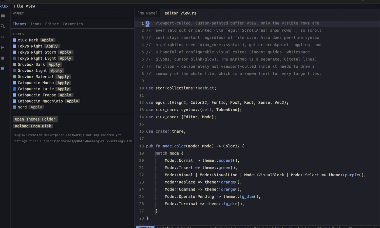Screen dimensions: 380x228
Task: Select the highlighted blue list sidebar icon
Action: click(x=3, y=69)
